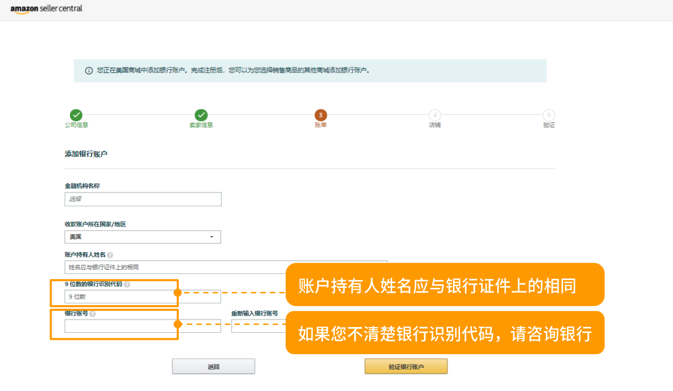Viewport: 673px width, 391px height.
Task: Click the green check step for 公司信息
Action: point(76,115)
